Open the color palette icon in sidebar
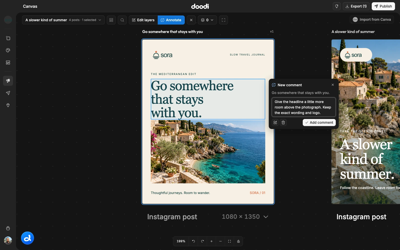The image size is (400, 250). pos(8,50)
